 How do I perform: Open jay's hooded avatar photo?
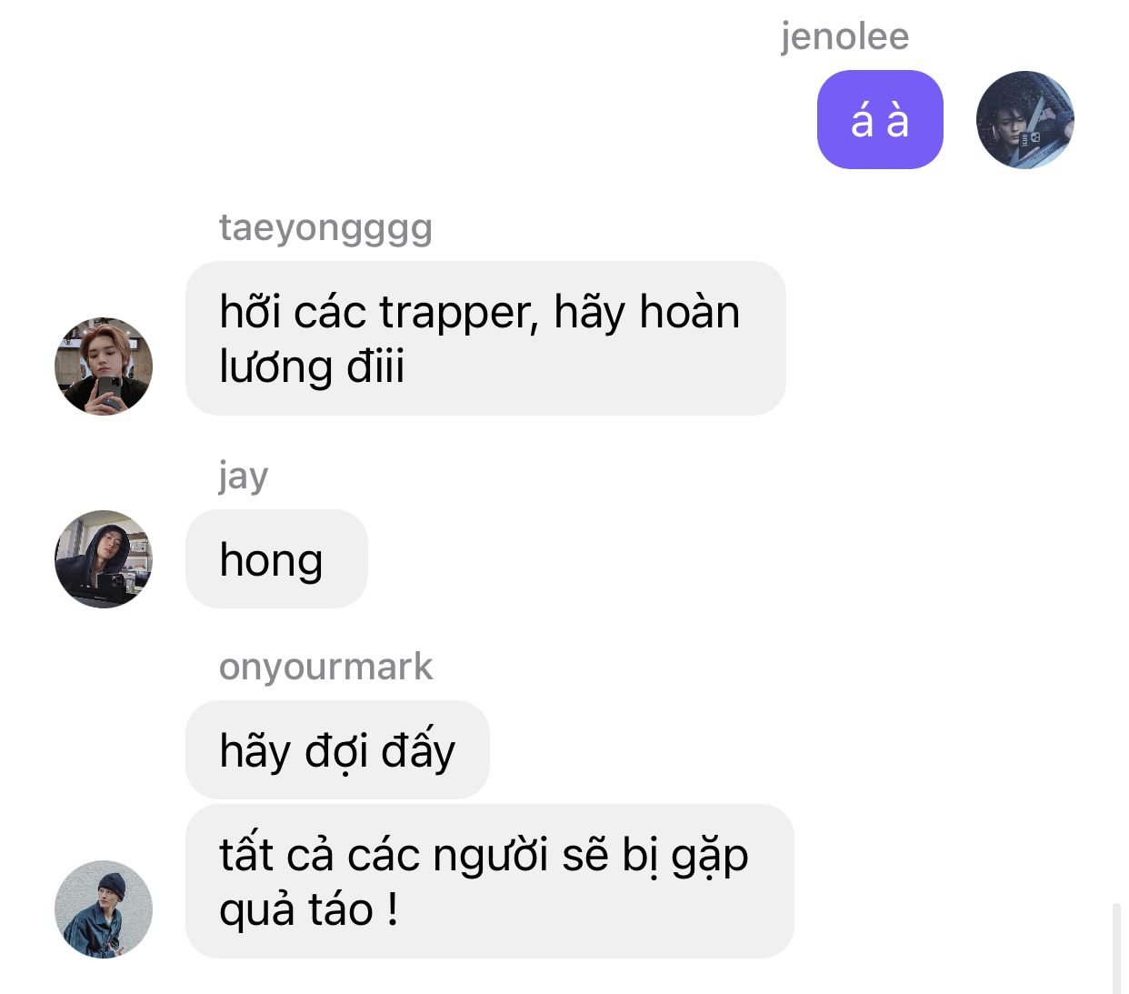point(104,558)
